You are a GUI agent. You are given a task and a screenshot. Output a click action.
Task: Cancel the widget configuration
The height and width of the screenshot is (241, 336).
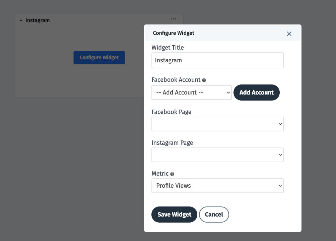tap(214, 215)
